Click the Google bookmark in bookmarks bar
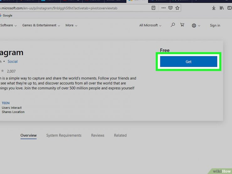 tap(6, 15)
